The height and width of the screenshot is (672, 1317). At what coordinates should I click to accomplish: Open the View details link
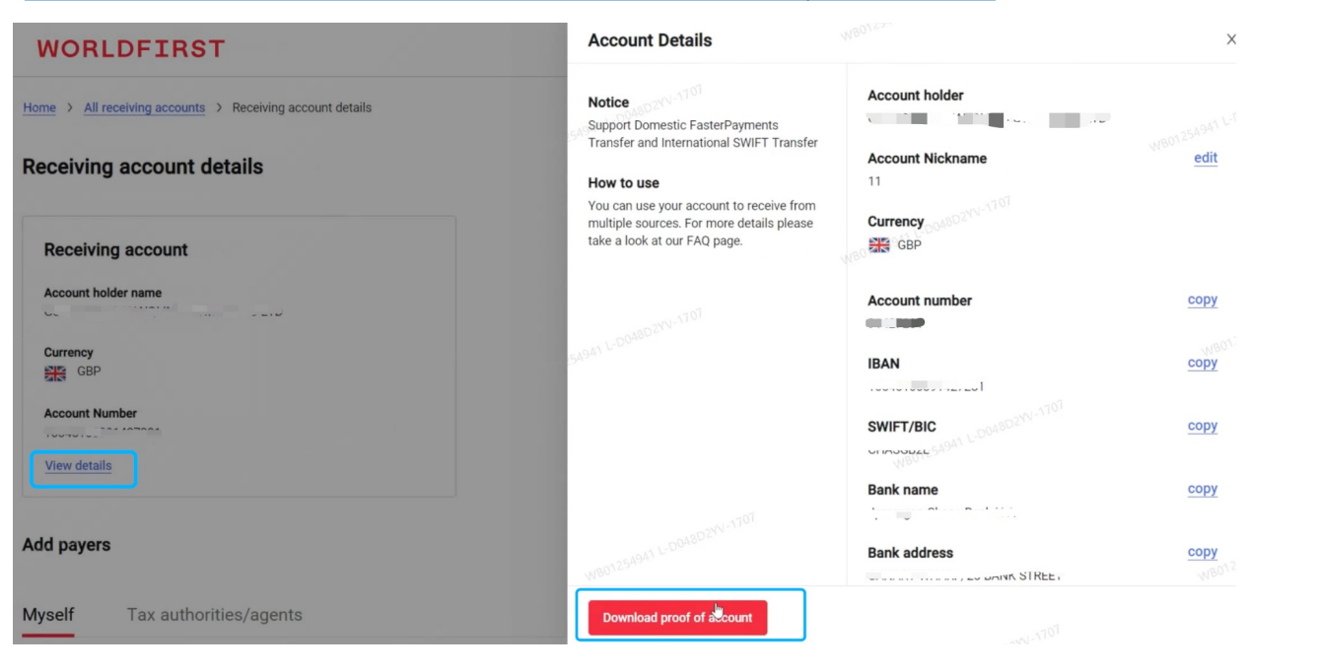pos(79,466)
